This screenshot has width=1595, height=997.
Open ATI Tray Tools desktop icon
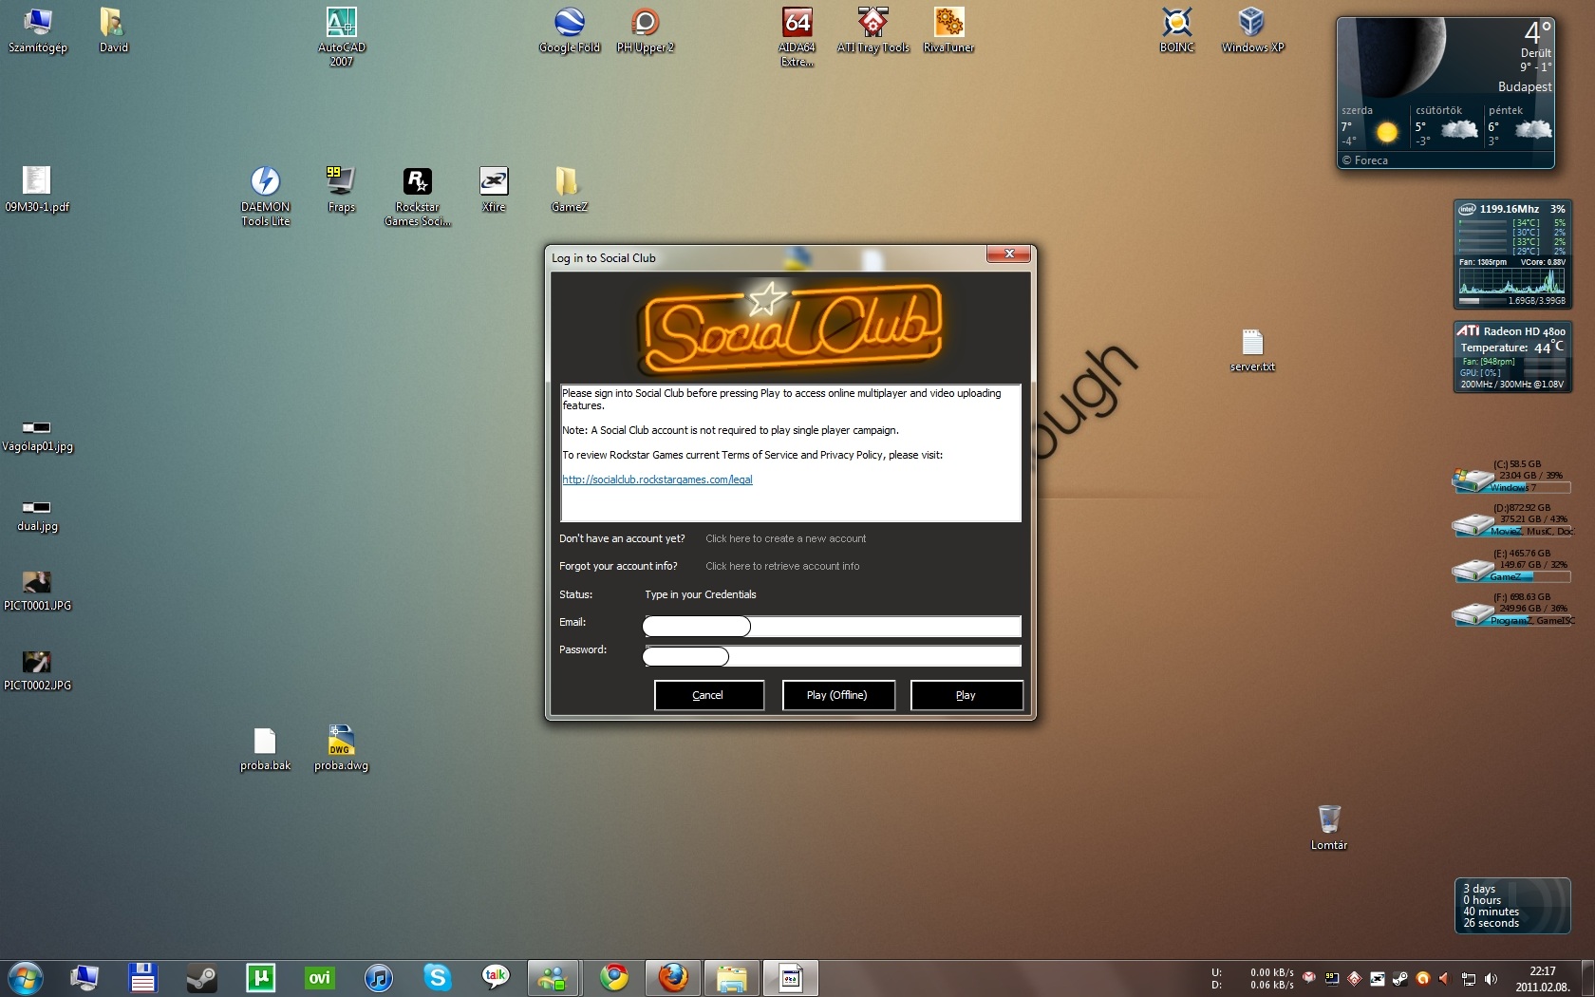(x=873, y=30)
